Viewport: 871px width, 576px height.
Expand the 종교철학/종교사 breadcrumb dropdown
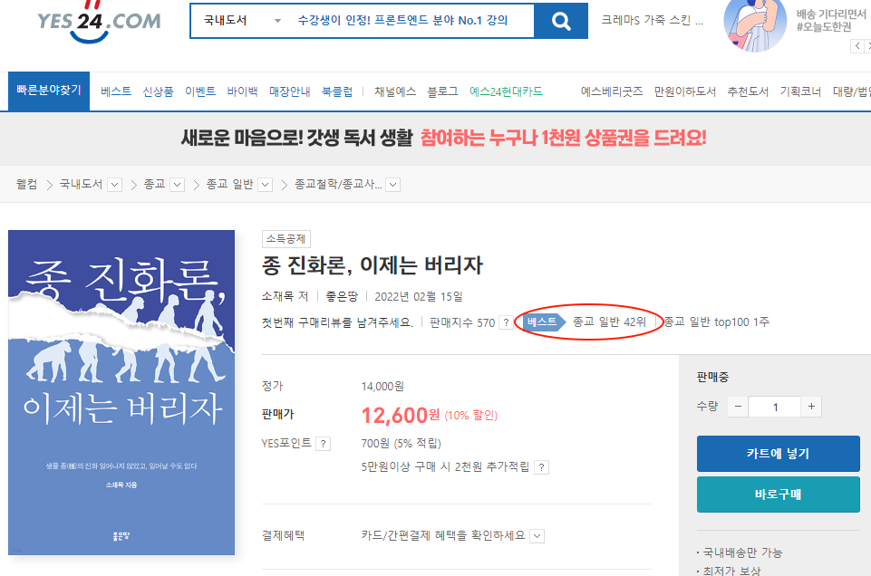point(393,185)
